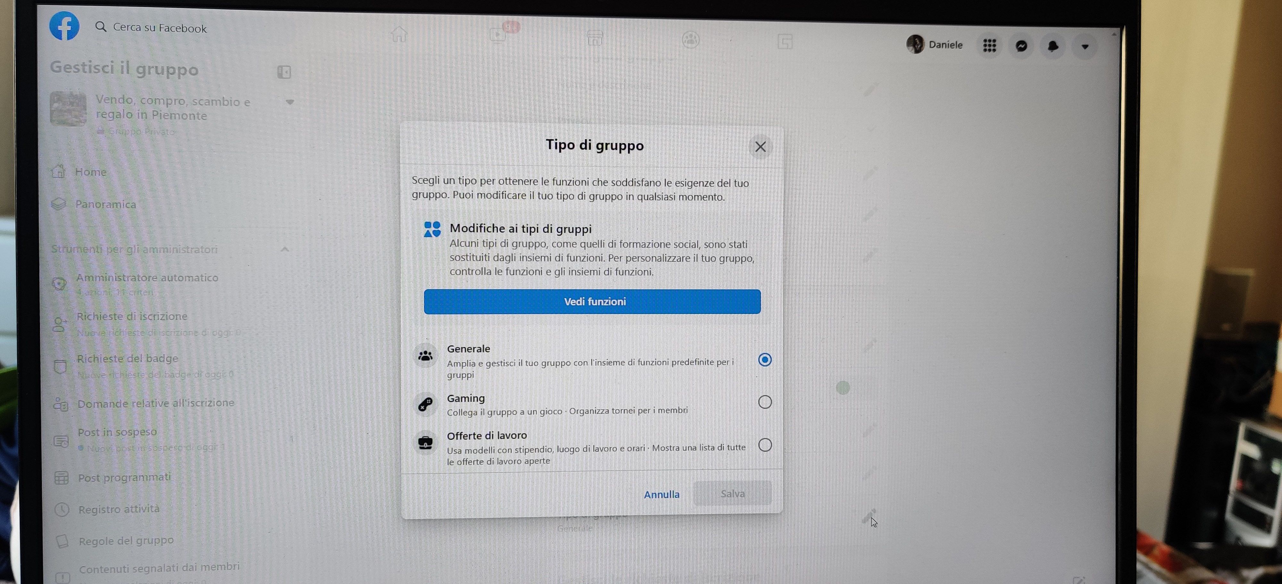Click the Offerte di lavoro briefcase icon
Image resolution: width=1282 pixels, height=584 pixels.
pos(426,442)
